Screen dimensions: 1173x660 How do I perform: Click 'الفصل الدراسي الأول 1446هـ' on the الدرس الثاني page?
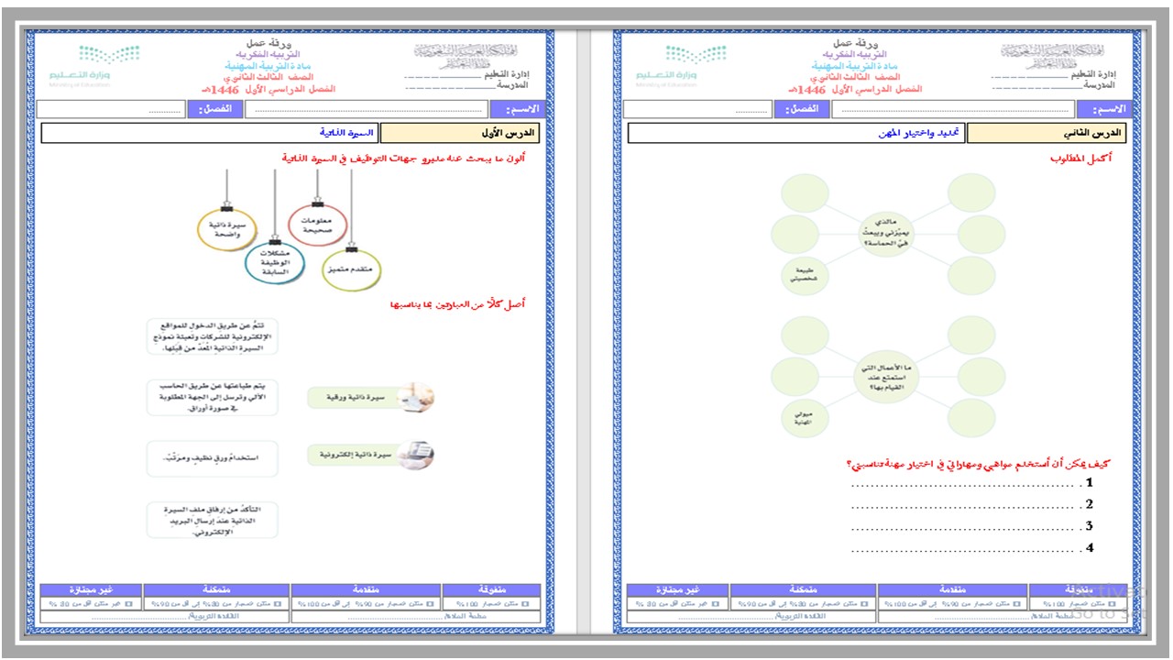pos(855,90)
